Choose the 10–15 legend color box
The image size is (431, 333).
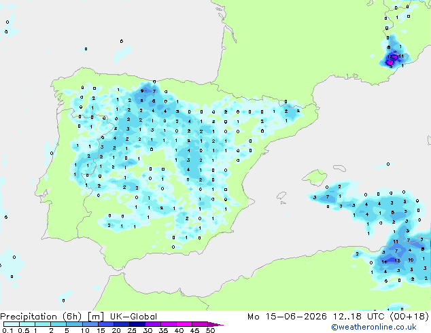tap(90, 324)
